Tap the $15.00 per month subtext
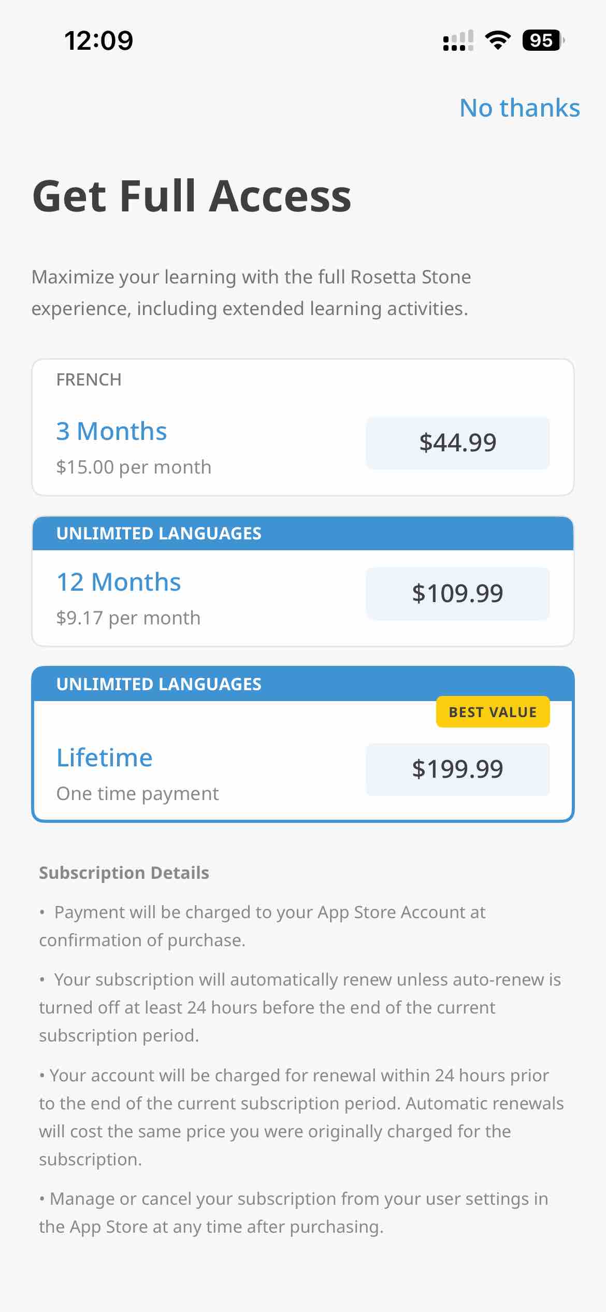The width and height of the screenshot is (606, 1312). 133,466
